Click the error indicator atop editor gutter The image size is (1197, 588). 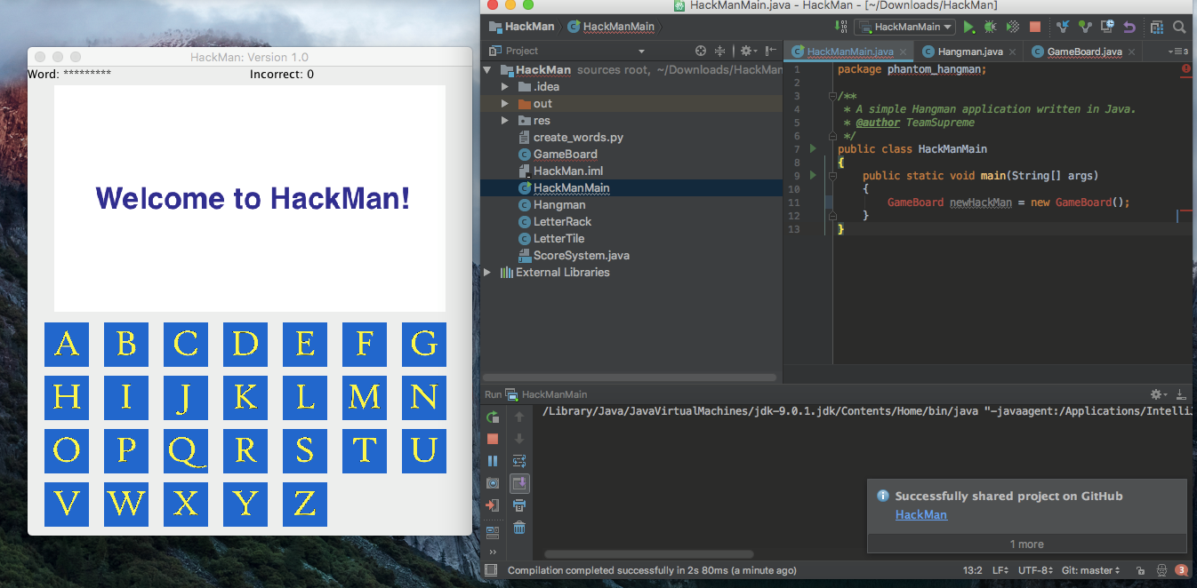click(x=1187, y=68)
